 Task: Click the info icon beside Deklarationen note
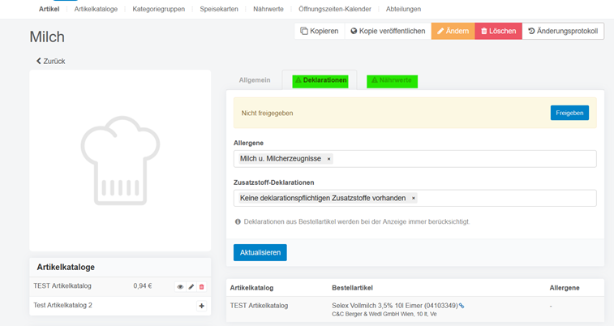tap(238, 222)
